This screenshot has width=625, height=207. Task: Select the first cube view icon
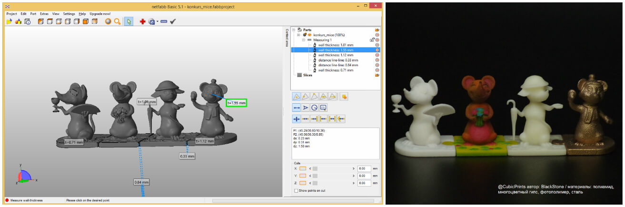tap(40, 21)
